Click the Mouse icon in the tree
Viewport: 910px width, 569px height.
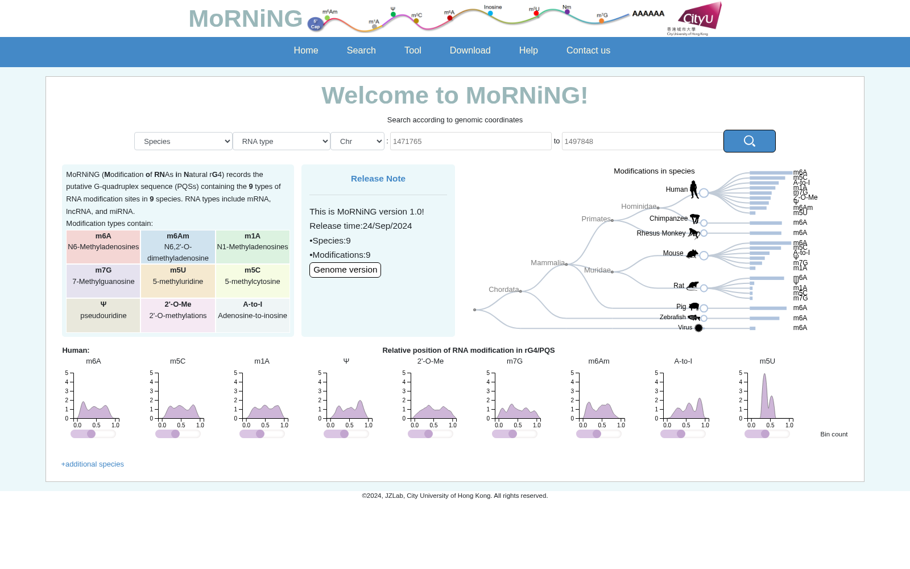point(692,254)
